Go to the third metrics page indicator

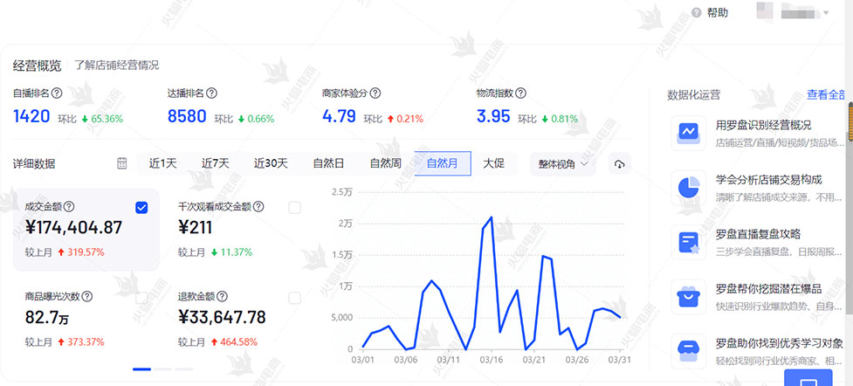(x=184, y=369)
